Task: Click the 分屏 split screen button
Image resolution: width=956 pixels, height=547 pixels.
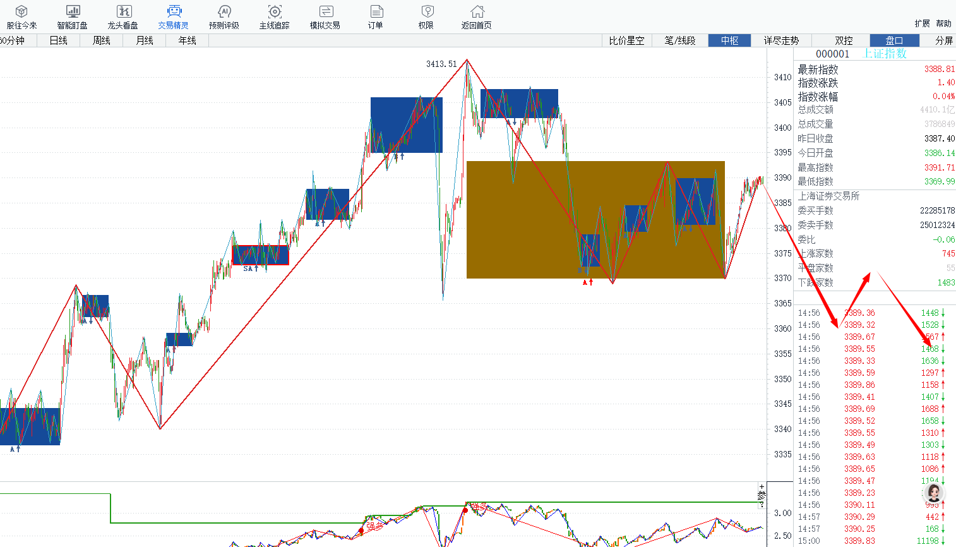Action: pos(944,40)
